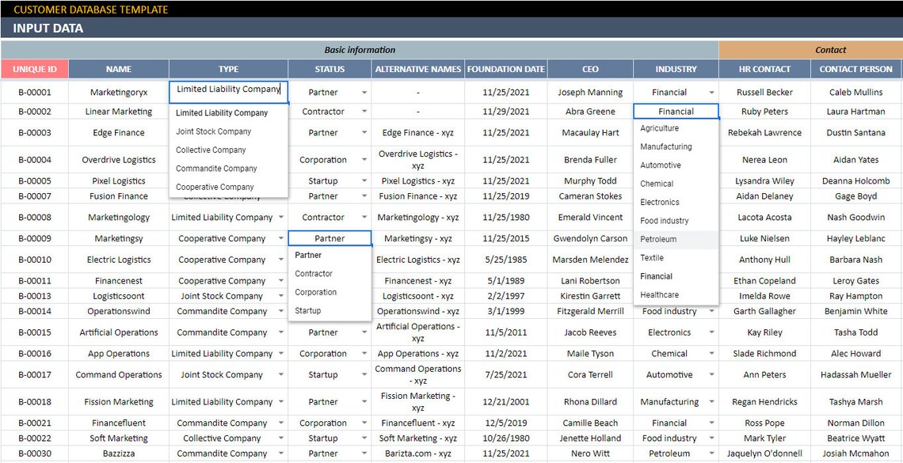
Task: Select the "CEO" column header
Action: pos(589,68)
